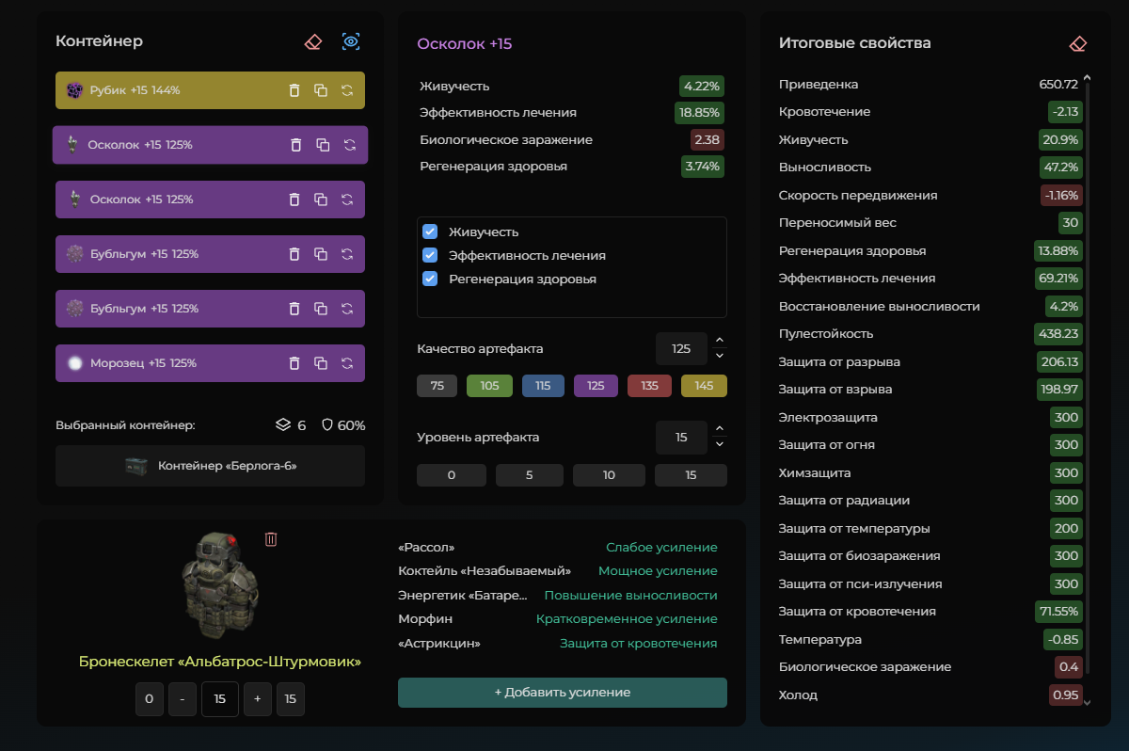Delete the first Бубльгум artifact

294,254
